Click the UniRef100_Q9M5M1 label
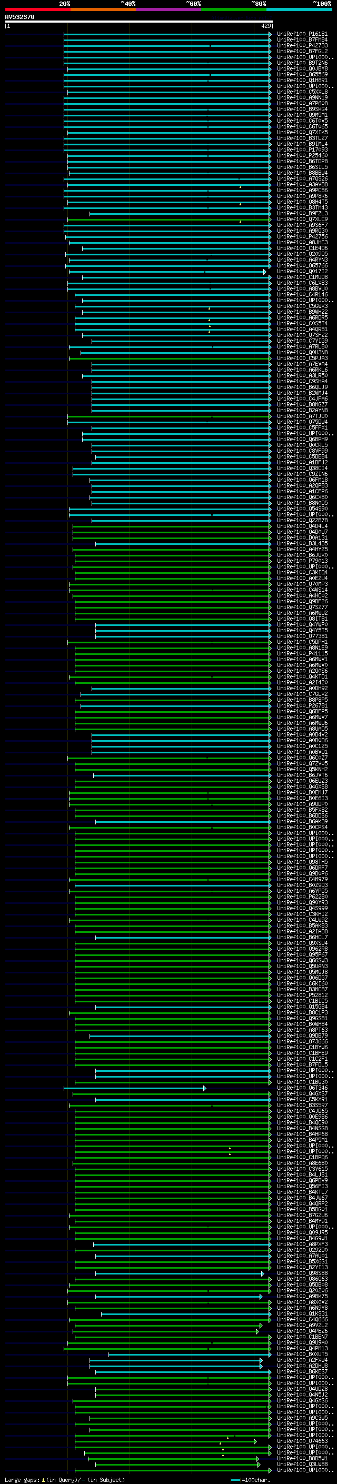This screenshot has height=1484, width=337. 302,115
